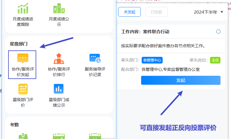The image size is (231, 139).
Task: Click the green 主任 tag
Action: [215, 60]
